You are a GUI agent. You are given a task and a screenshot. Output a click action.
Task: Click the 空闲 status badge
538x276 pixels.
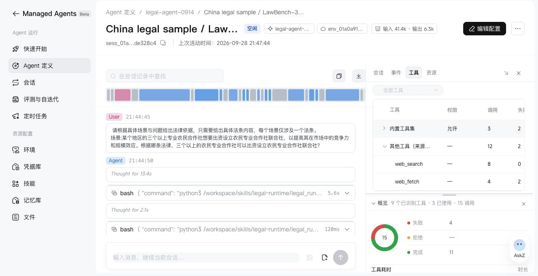point(252,29)
